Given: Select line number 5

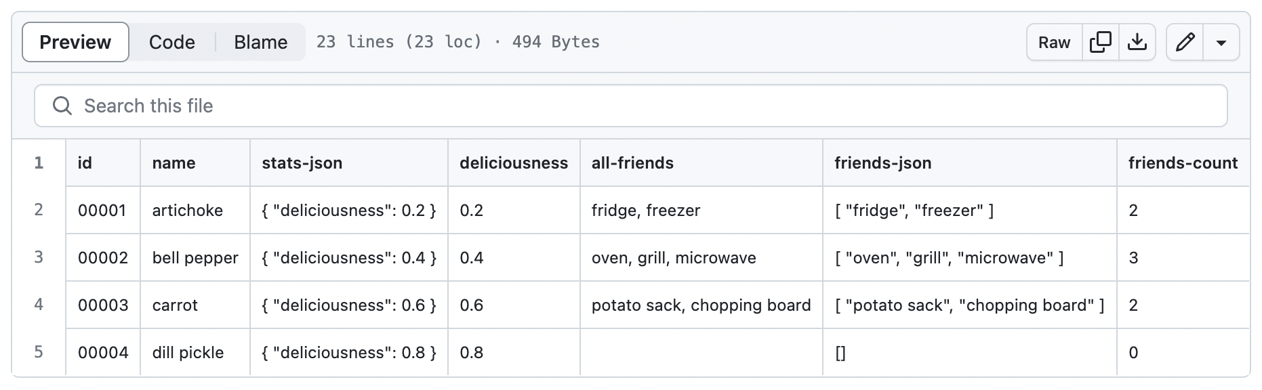Looking at the screenshot, I should point(39,352).
